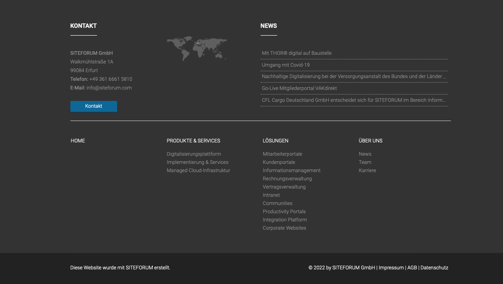
Task: Click '99084 Erfurt' address line
Action: point(84,70)
